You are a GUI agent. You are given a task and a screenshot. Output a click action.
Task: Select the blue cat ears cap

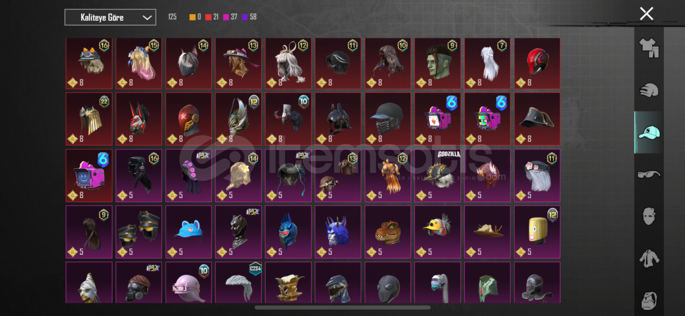click(188, 232)
